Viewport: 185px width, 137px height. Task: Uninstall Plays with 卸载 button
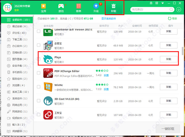click(x=169, y=59)
